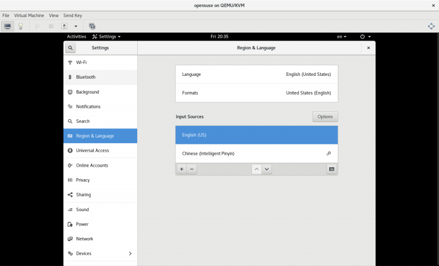Screen dimensions: 439x266
Task: Open the clock showing Fri 20:35
Action: tap(219, 37)
